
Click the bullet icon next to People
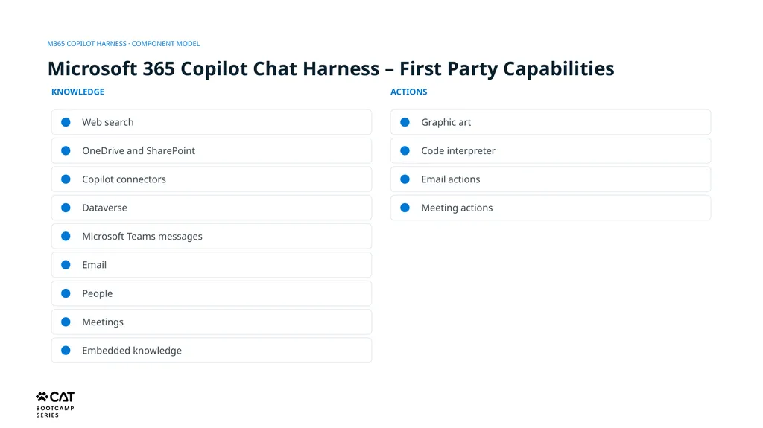click(66, 293)
